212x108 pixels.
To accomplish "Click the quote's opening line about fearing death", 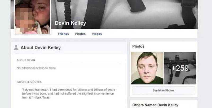I will 69,90.
